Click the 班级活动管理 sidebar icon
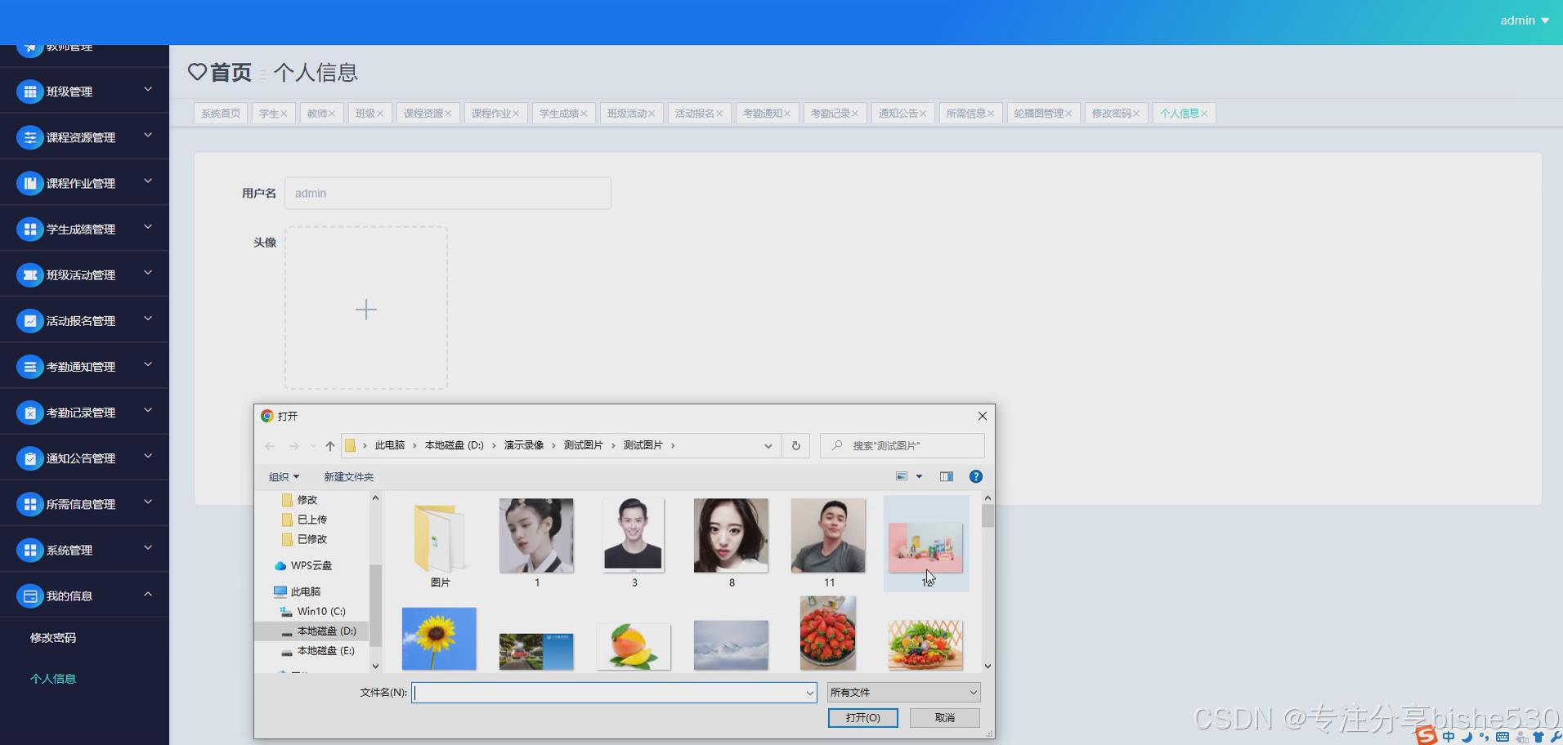 tap(30, 274)
